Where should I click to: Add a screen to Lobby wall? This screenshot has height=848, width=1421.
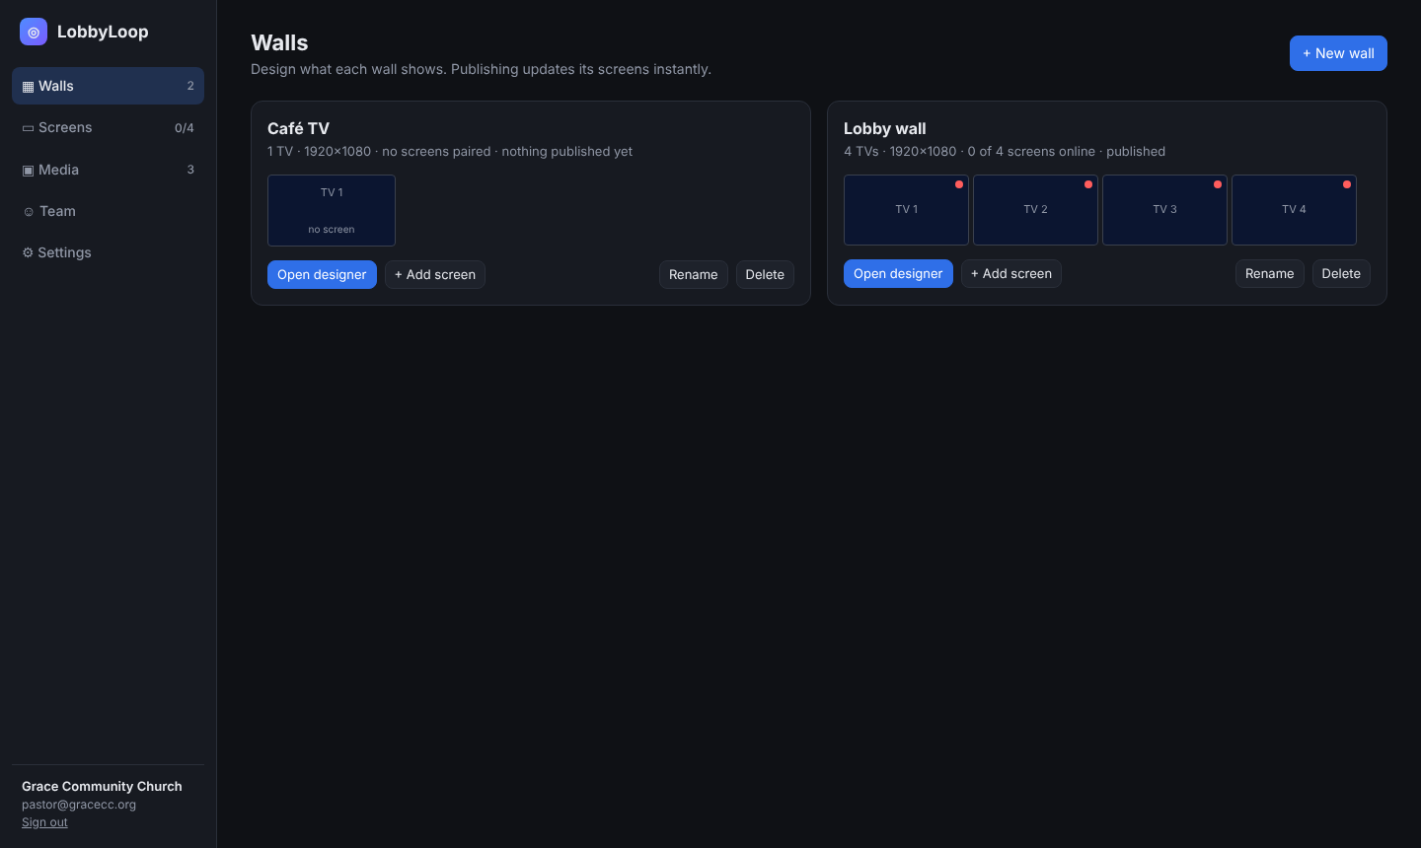[1011, 273]
